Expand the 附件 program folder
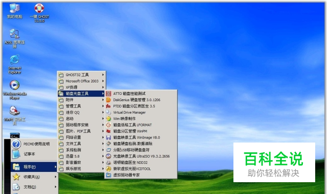Image resolution: width=327 pixels, height=194 pixels. (82, 100)
